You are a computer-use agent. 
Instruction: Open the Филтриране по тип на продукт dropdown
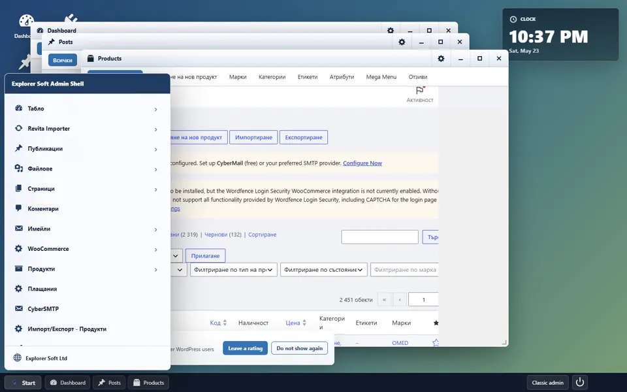click(234, 270)
